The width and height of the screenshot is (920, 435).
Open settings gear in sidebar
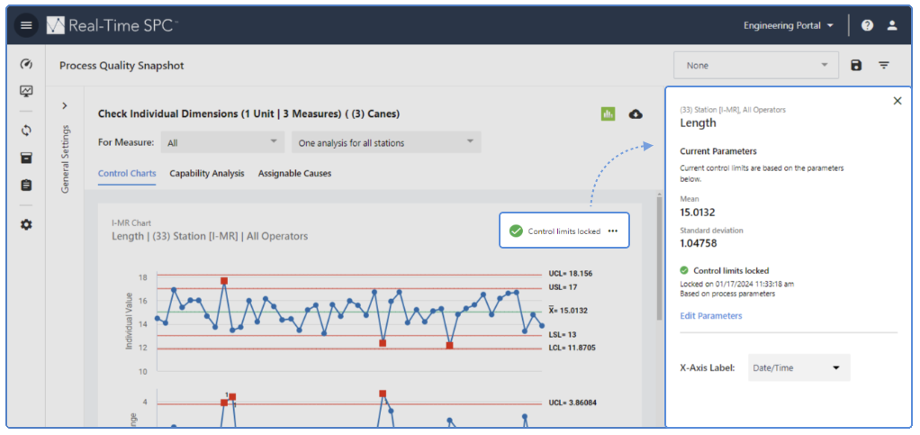point(26,224)
